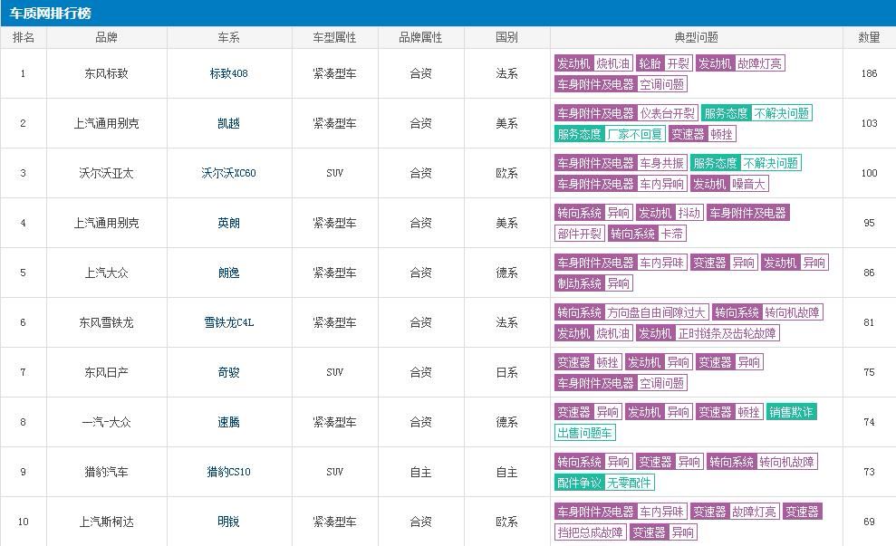Click the 数量 column header
Viewport: 896px width, 546px height.
click(869, 37)
